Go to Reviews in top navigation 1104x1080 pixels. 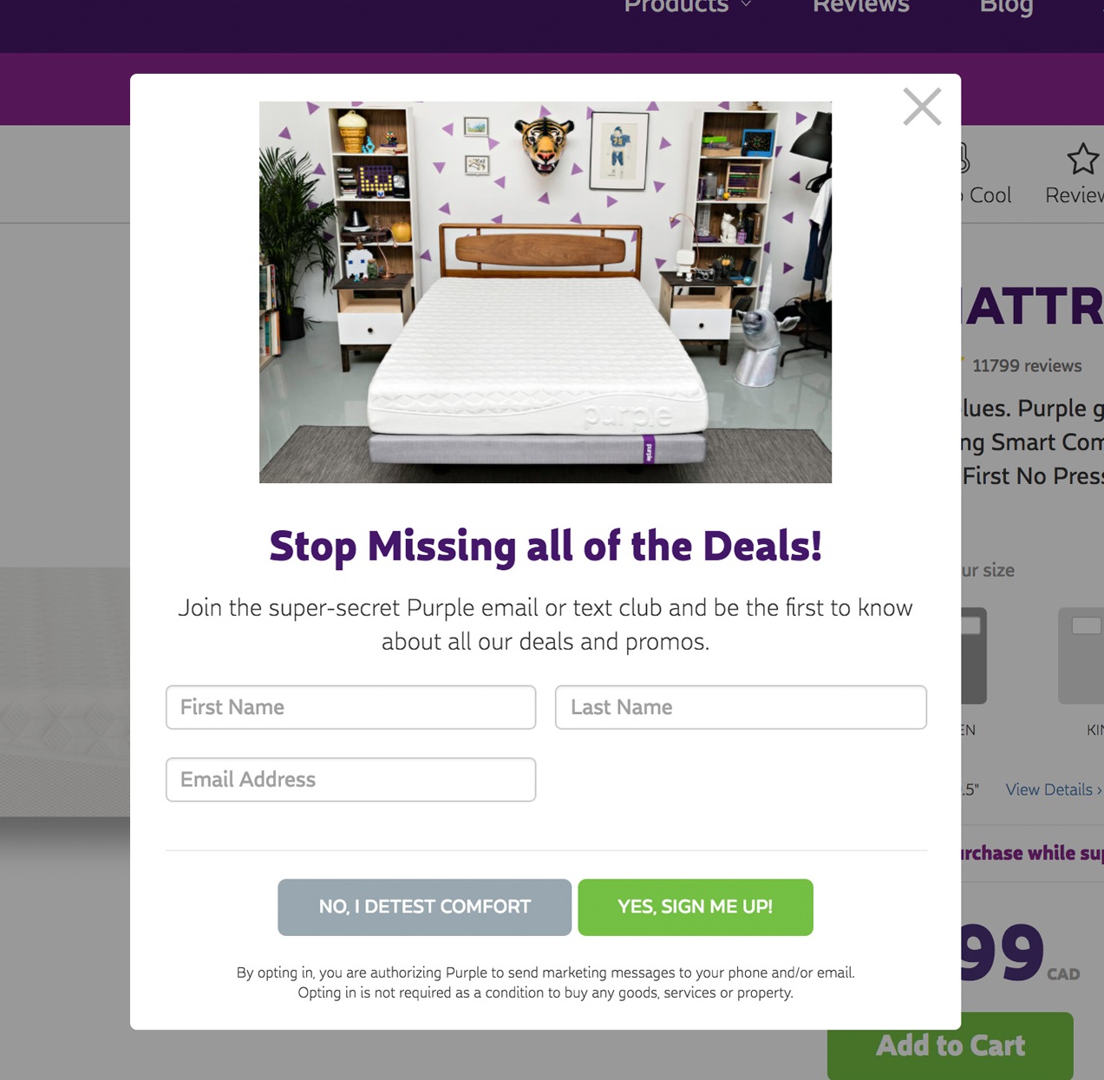coord(861,7)
